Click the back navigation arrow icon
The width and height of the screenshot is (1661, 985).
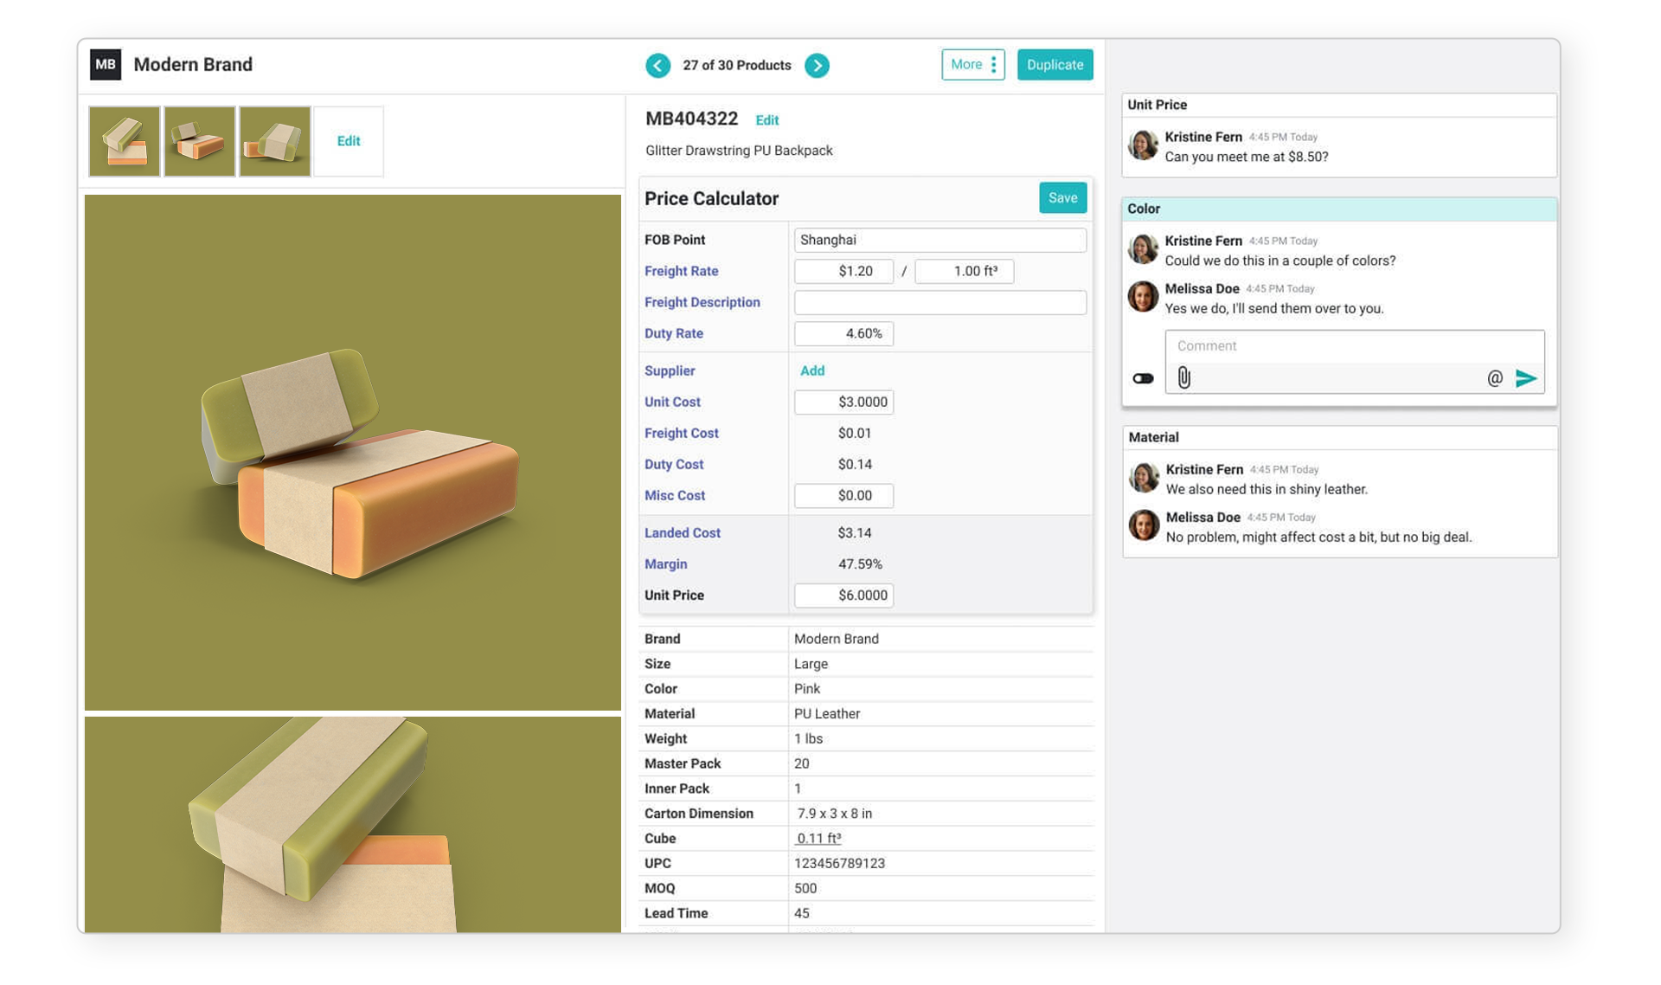tap(657, 65)
